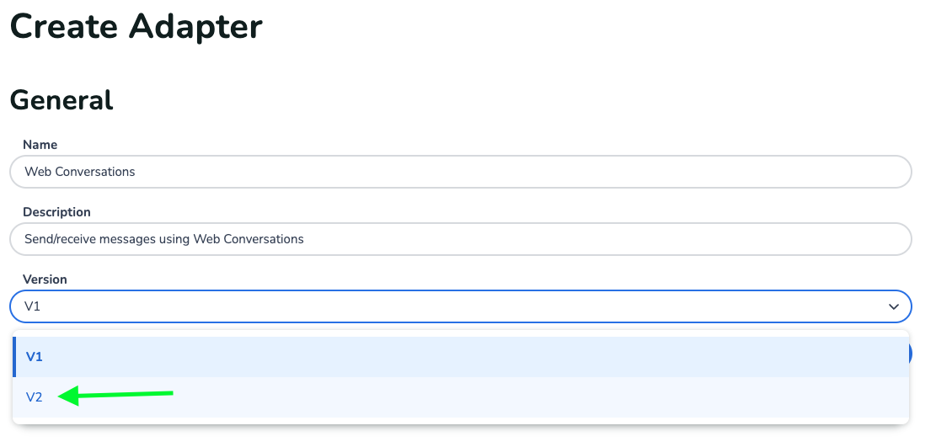Click the blue selection bar beside V1
This screenshot has height=447, width=952.
tap(14, 356)
